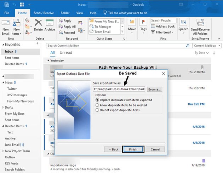Cancel the Export Outlook Data File dialog
The width and height of the screenshot is (223, 173).
[x=155, y=149]
